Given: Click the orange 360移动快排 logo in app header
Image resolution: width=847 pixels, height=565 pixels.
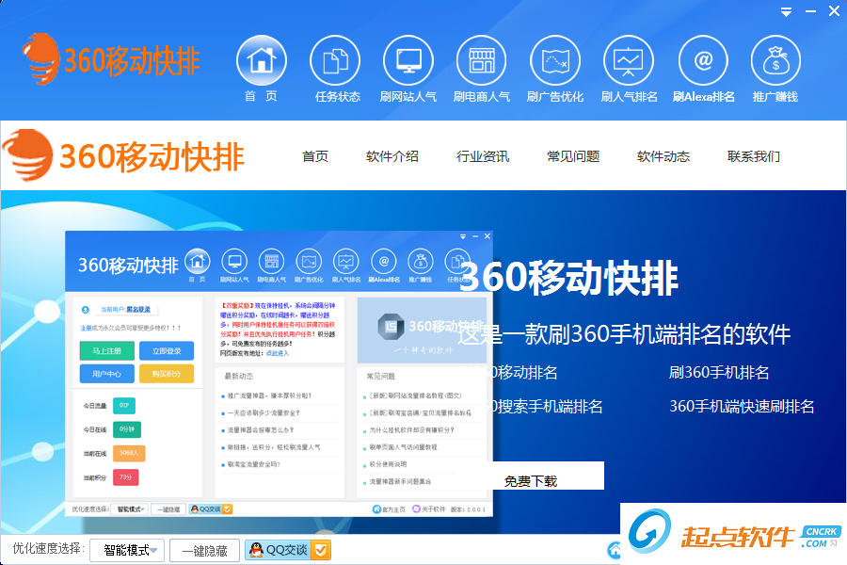Looking at the screenshot, I should [111, 59].
